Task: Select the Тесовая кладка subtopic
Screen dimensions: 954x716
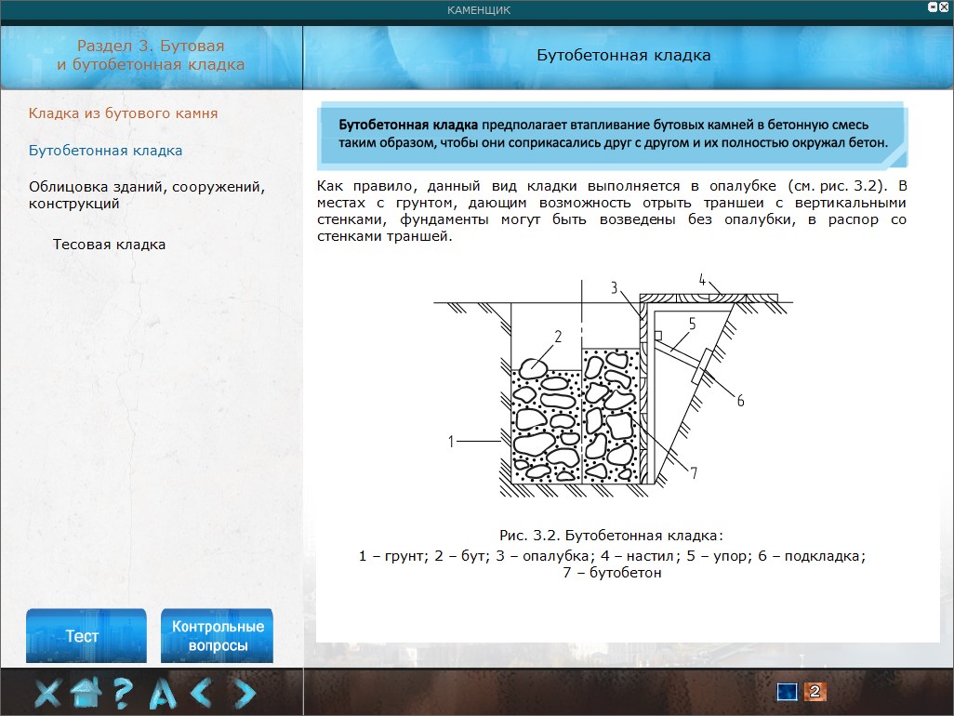Action: tap(110, 245)
